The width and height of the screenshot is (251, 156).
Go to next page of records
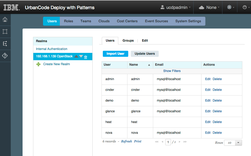180,142
